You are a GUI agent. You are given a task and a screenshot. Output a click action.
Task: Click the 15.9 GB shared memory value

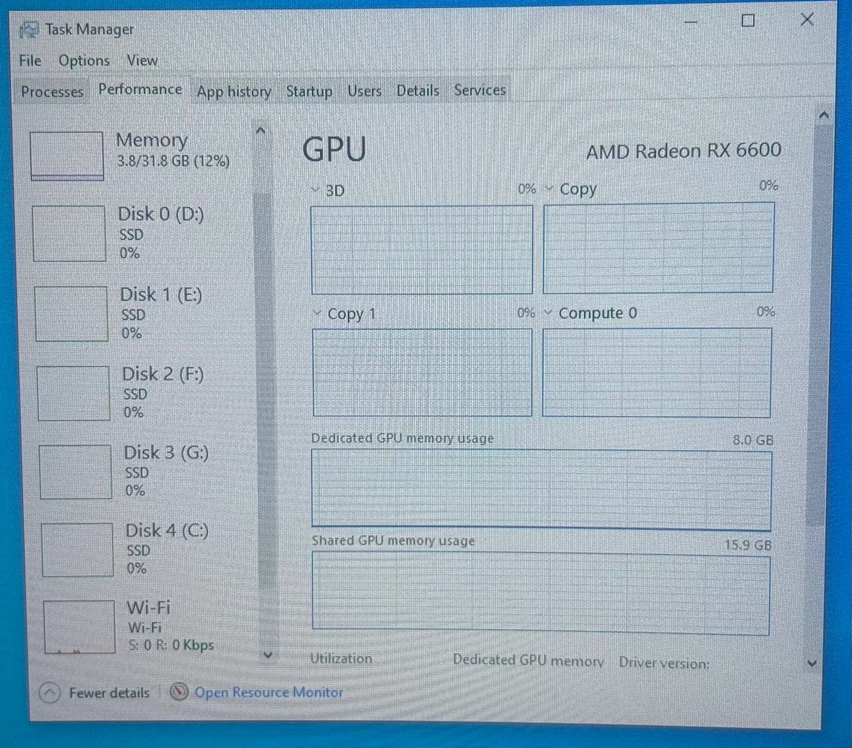coord(748,545)
